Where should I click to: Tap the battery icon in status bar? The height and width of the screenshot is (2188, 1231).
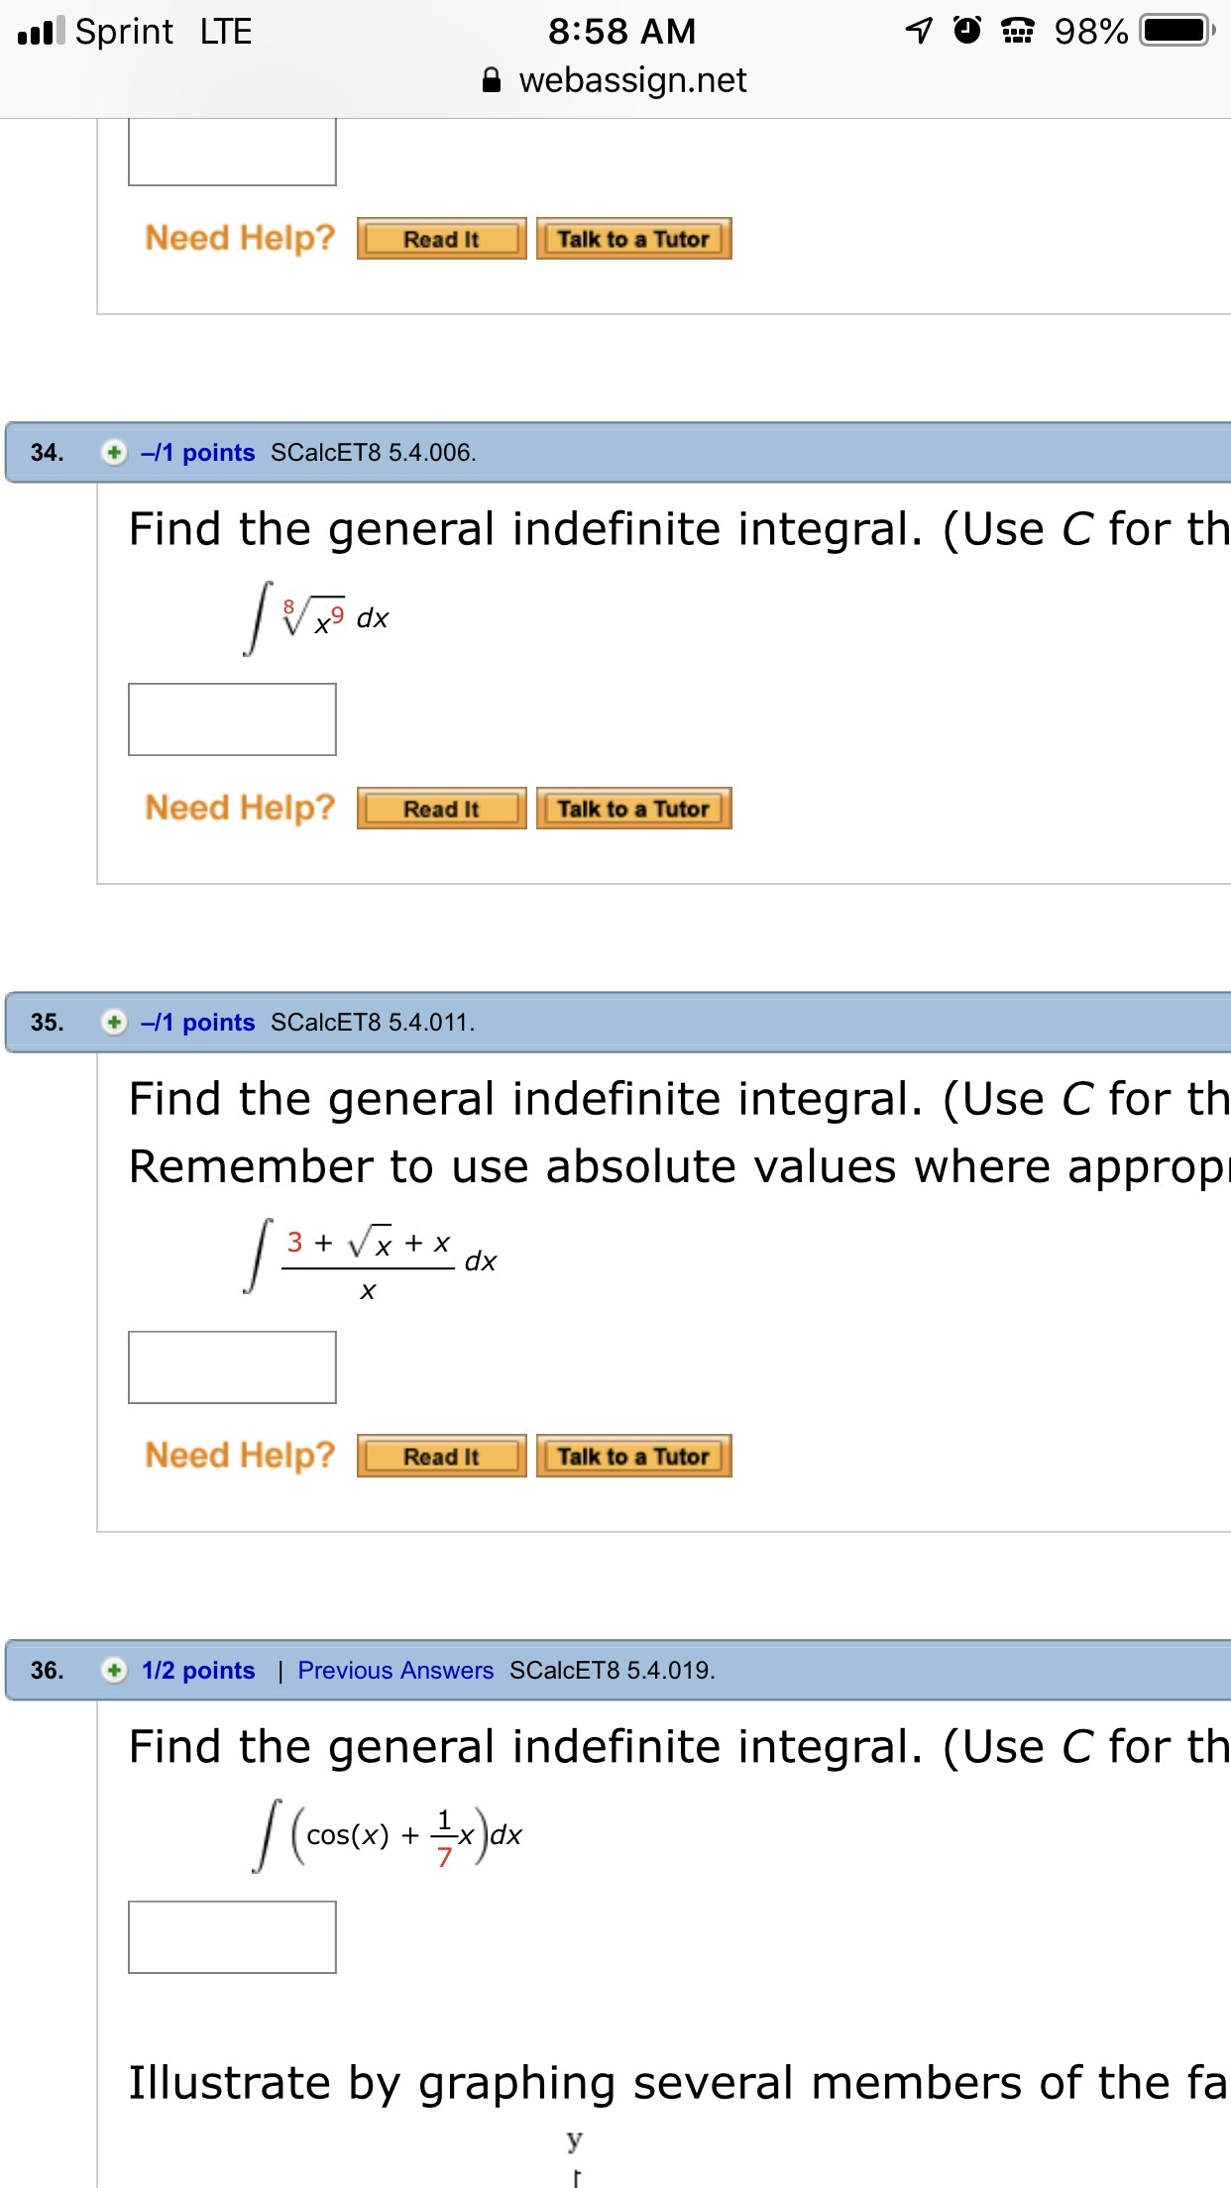(x=1176, y=31)
